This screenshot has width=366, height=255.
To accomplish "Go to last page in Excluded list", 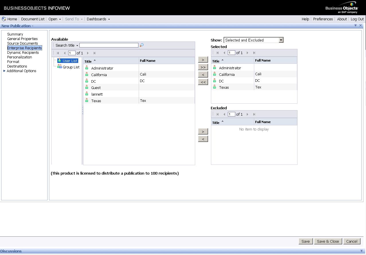I will tap(254, 114).
